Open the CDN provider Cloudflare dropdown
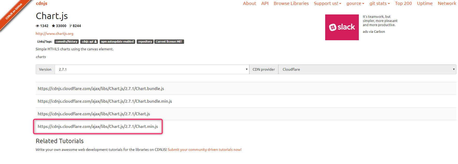458x164 pixels. (367, 69)
